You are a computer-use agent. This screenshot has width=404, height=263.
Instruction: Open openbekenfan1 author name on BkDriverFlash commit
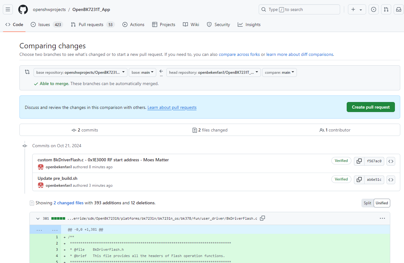(59, 167)
